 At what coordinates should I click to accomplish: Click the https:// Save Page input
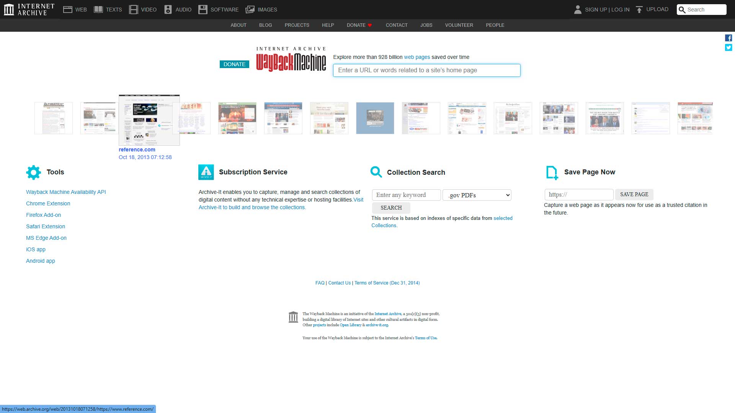point(579,195)
